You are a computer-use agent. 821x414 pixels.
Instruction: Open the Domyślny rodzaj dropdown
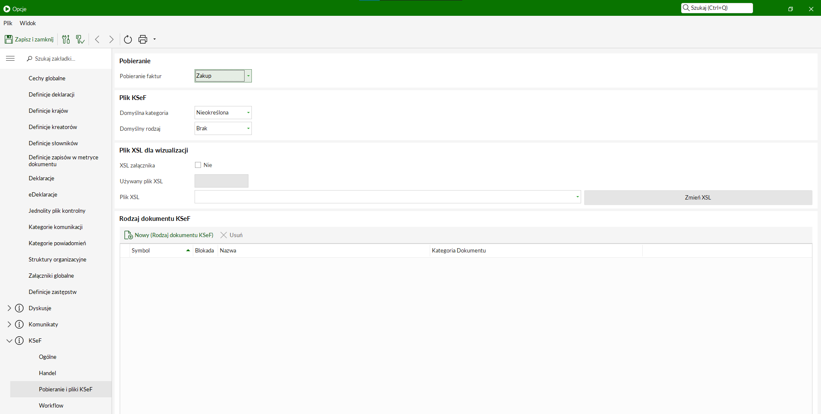pyautogui.click(x=248, y=129)
